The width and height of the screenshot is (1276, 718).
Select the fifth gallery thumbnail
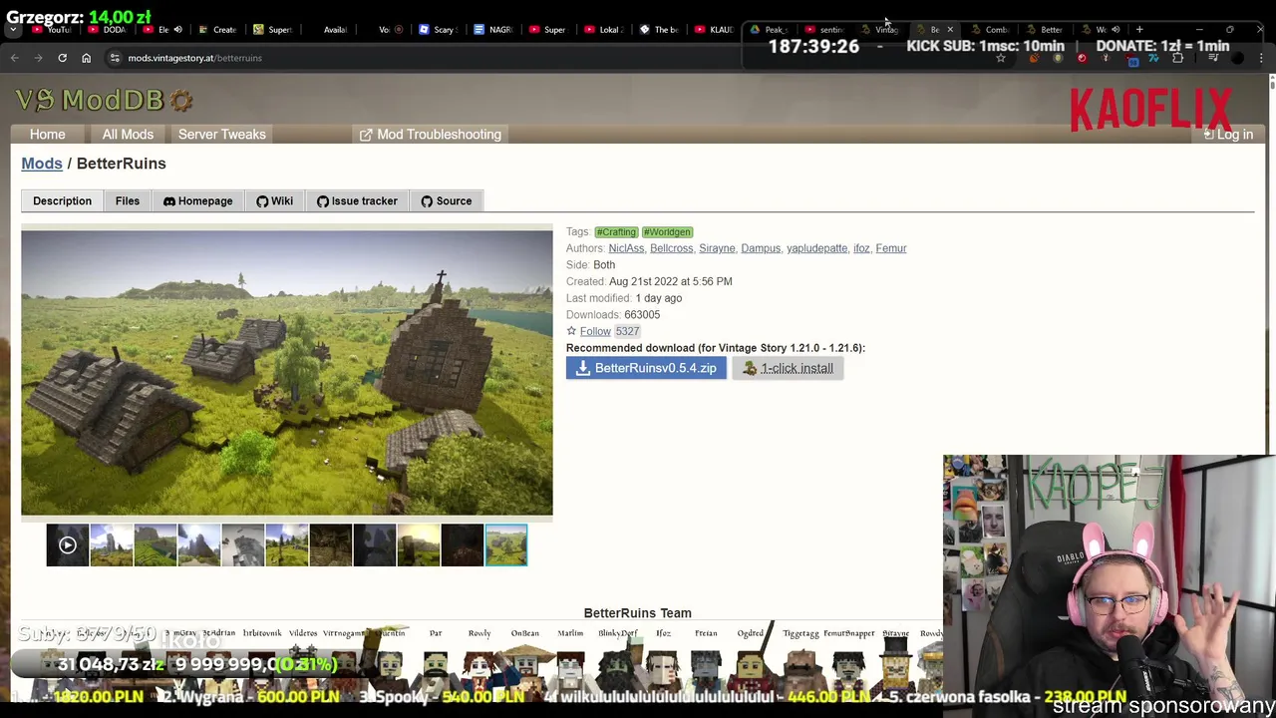click(x=242, y=545)
